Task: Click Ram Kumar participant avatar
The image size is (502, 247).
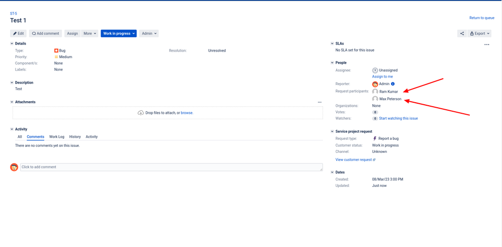Action: 375,92
